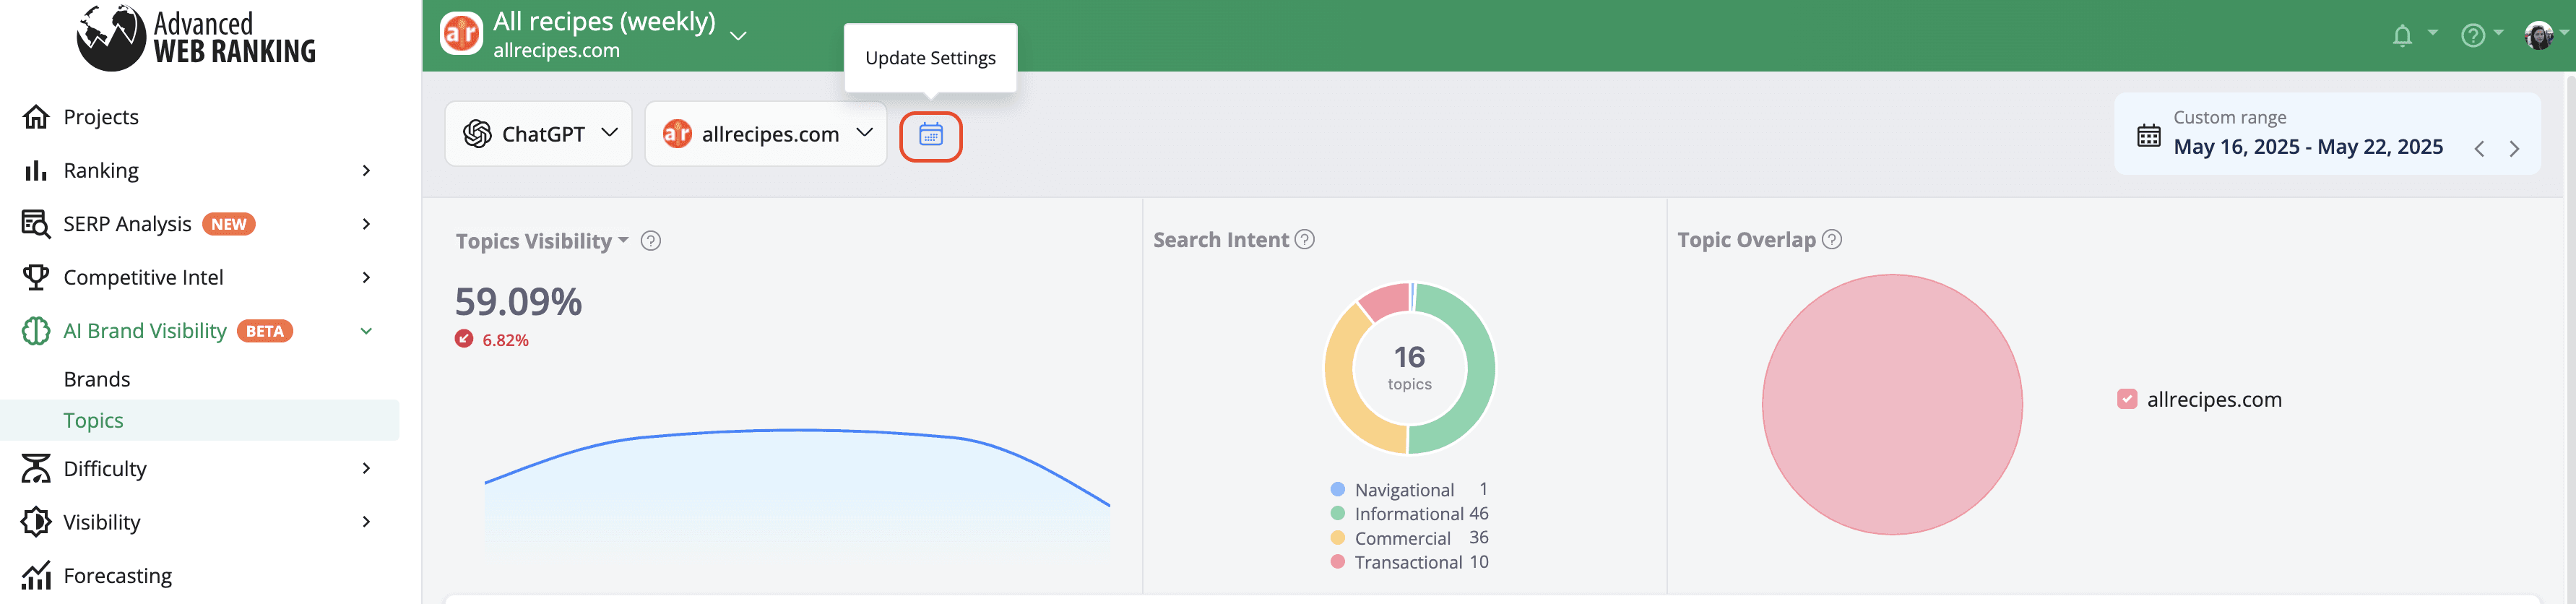The height and width of the screenshot is (604, 2576).
Task: Open the help question mark menu
Action: point(2473,36)
